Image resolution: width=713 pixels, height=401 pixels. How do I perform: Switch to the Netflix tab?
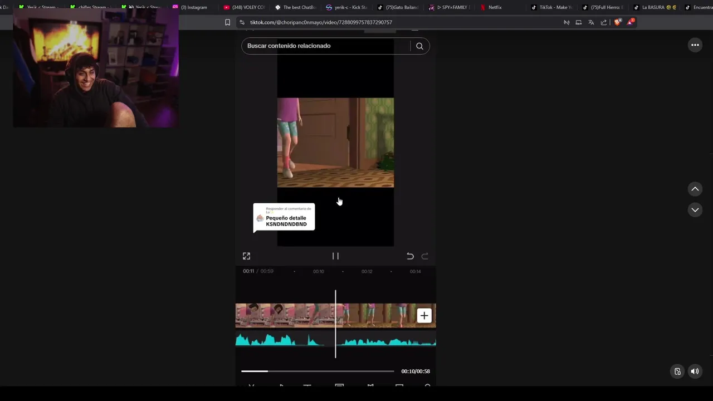(x=491, y=7)
